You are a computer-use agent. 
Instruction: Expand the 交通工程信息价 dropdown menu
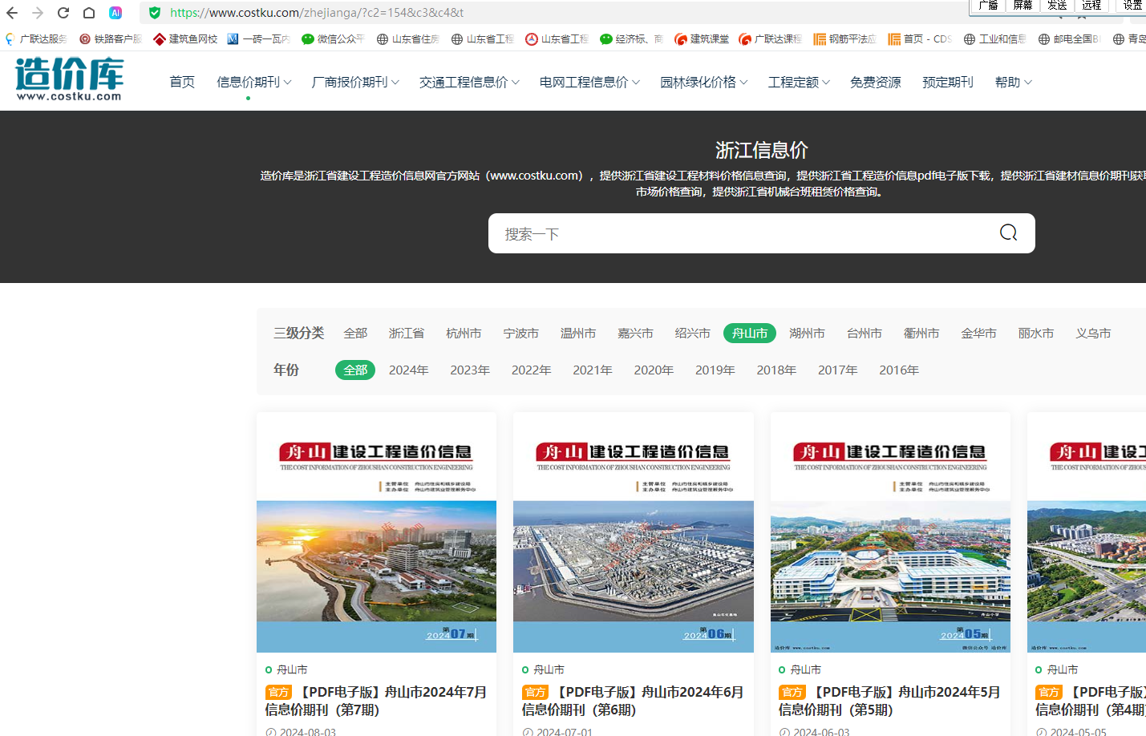[470, 82]
